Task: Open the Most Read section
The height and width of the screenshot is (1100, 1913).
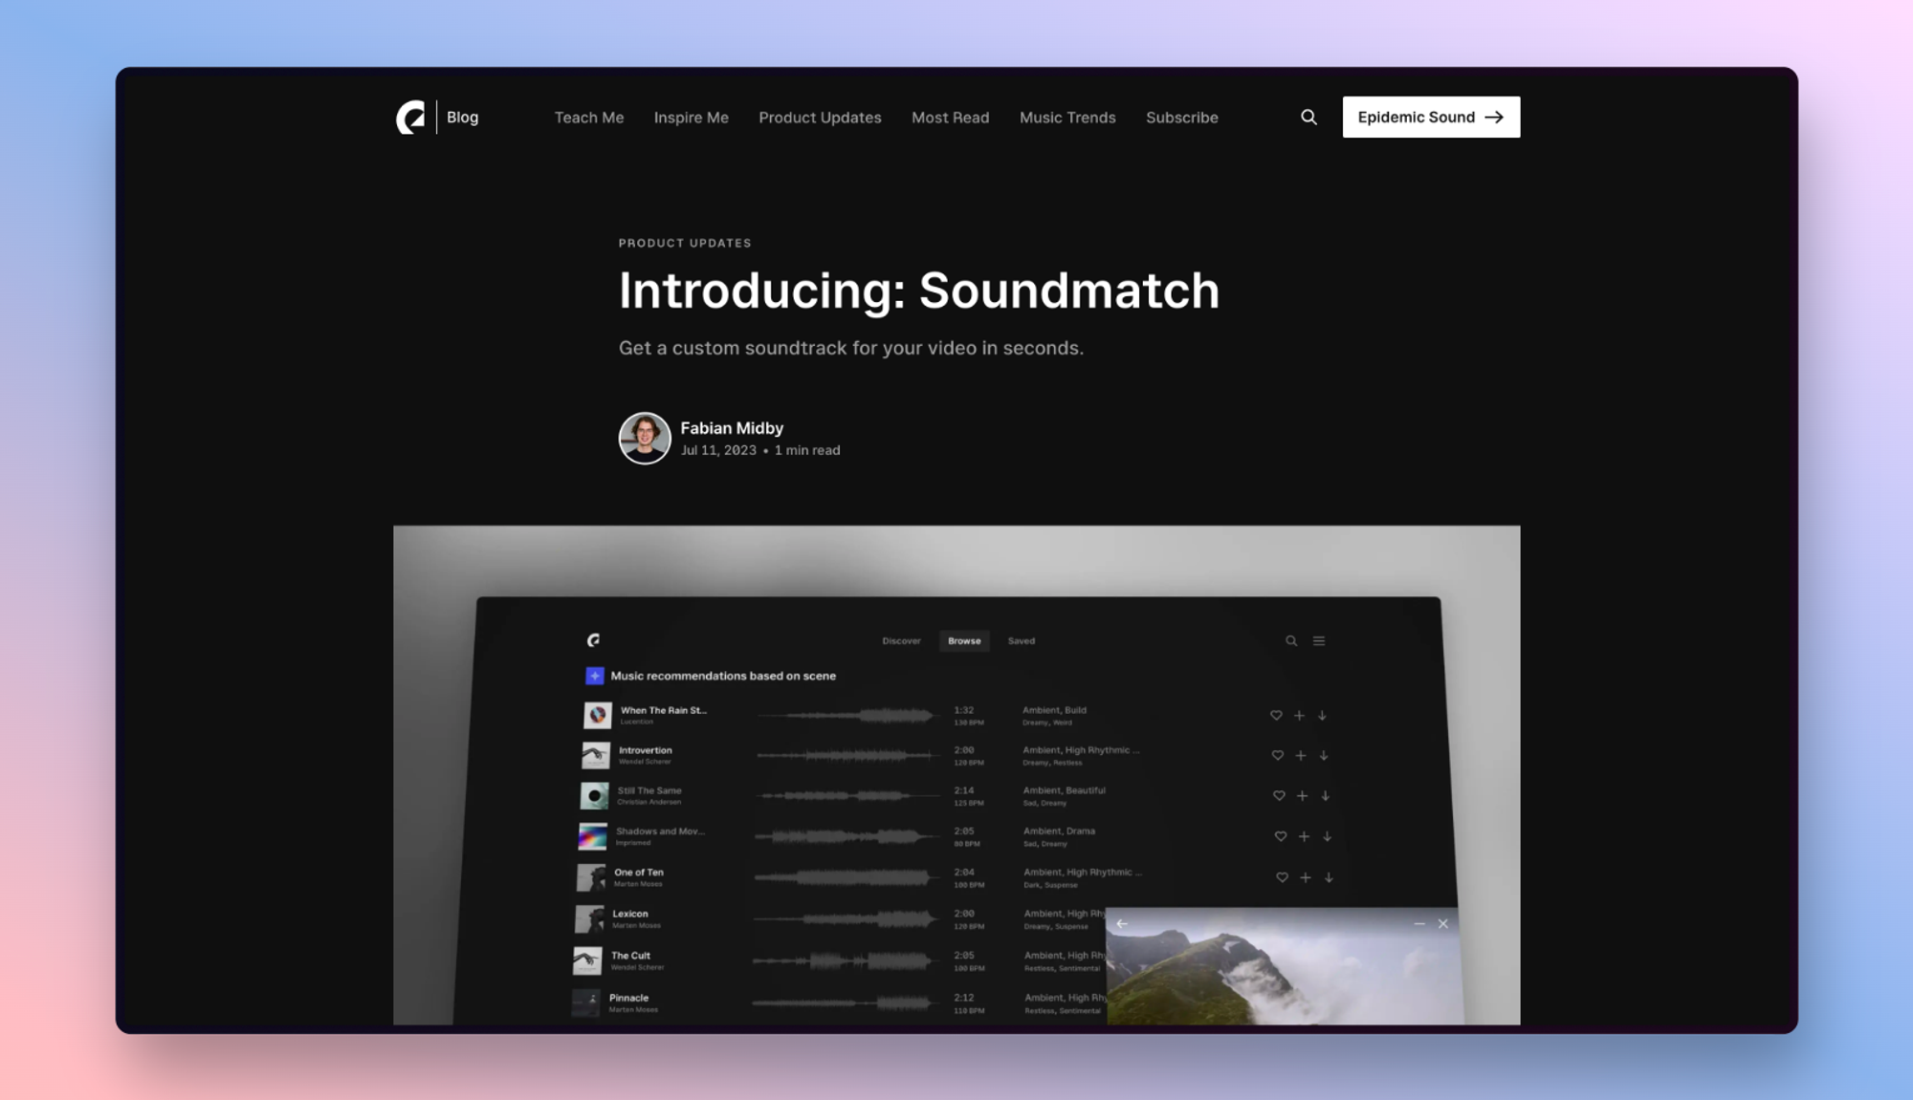Action: 950,118
